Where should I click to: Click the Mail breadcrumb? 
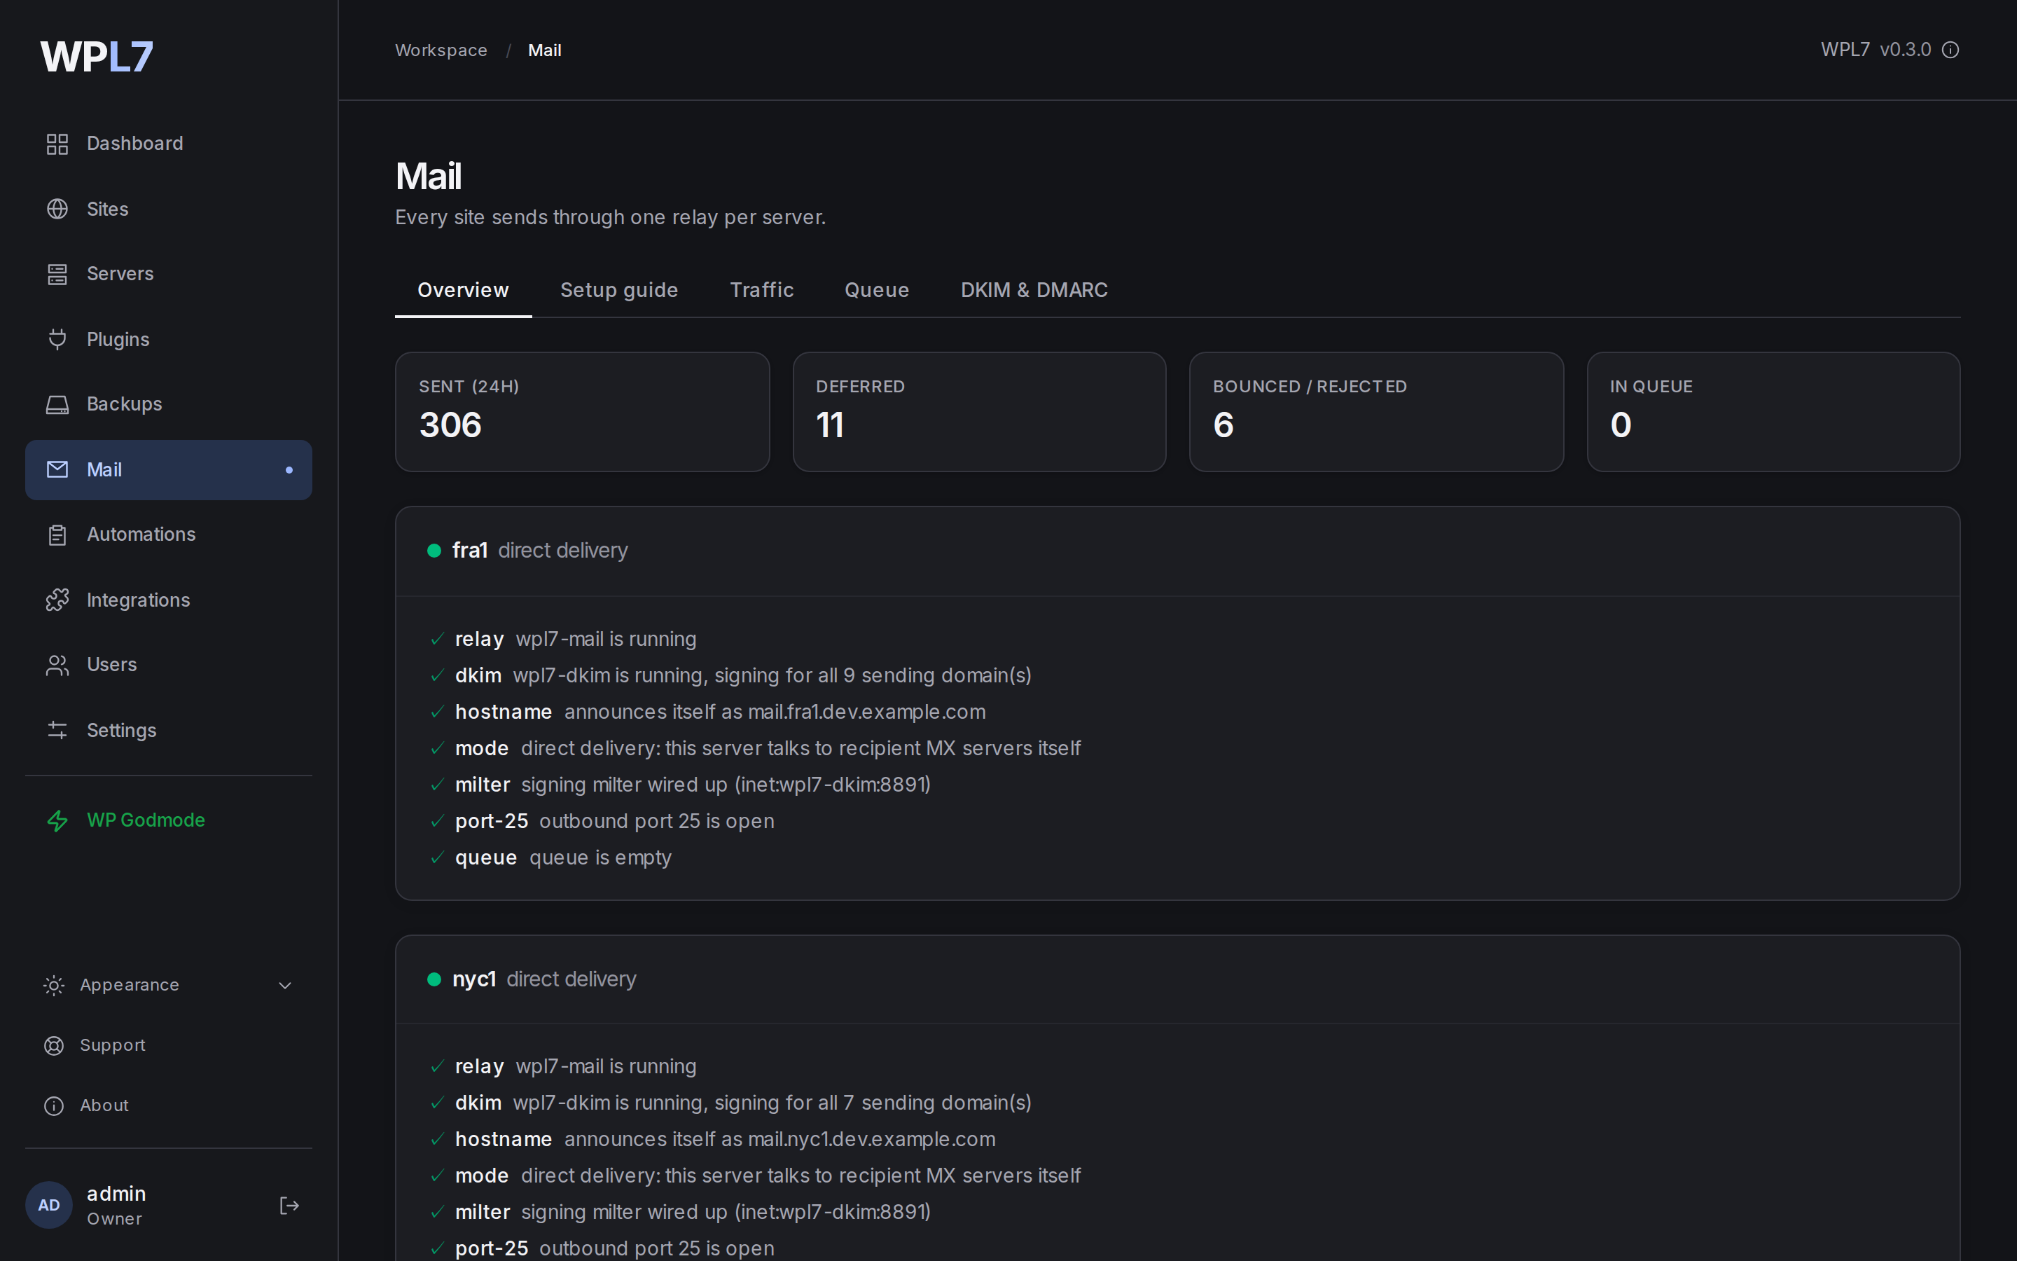click(x=544, y=50)
